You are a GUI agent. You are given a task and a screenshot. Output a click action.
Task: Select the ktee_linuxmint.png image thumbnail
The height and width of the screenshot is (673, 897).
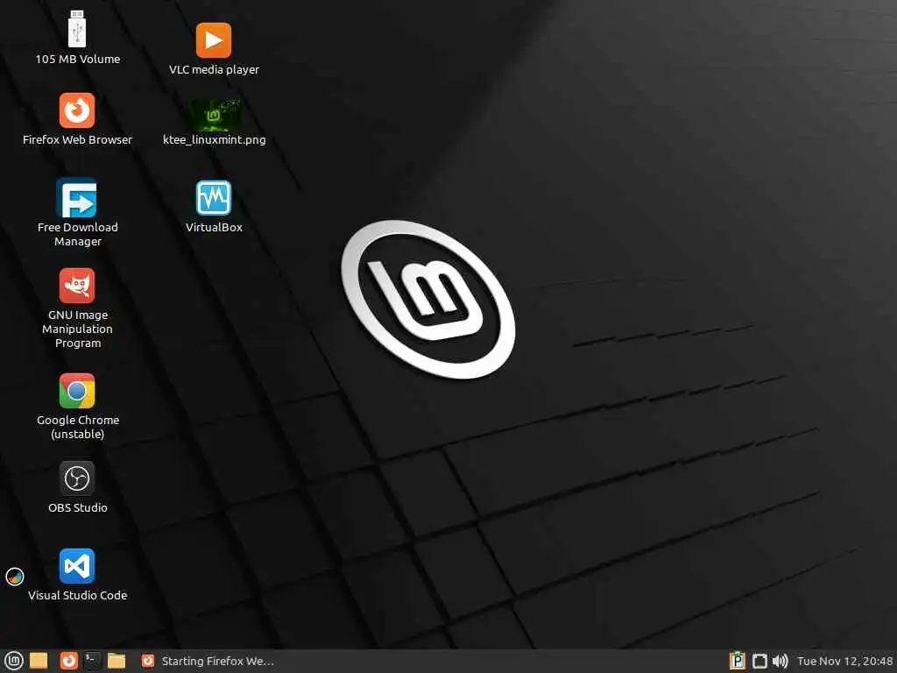click(214, 115)
